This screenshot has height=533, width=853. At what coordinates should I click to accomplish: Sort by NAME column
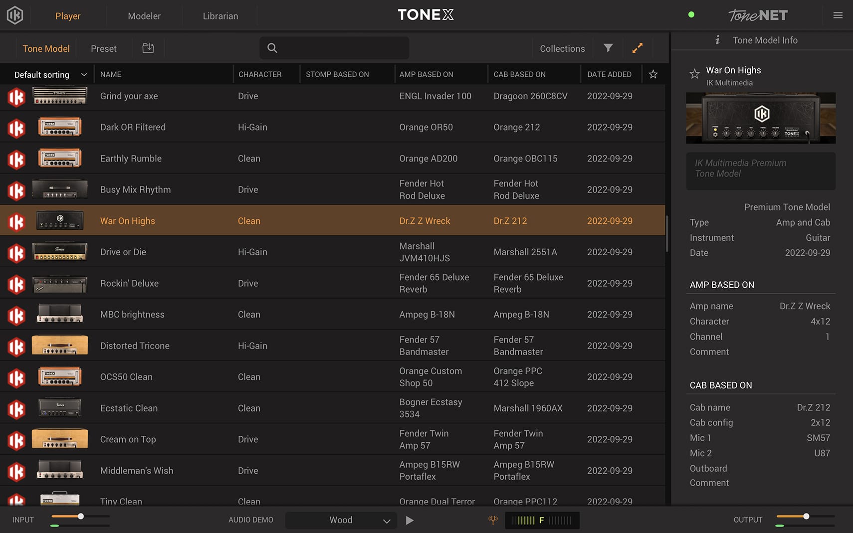[x=111, y=74]
